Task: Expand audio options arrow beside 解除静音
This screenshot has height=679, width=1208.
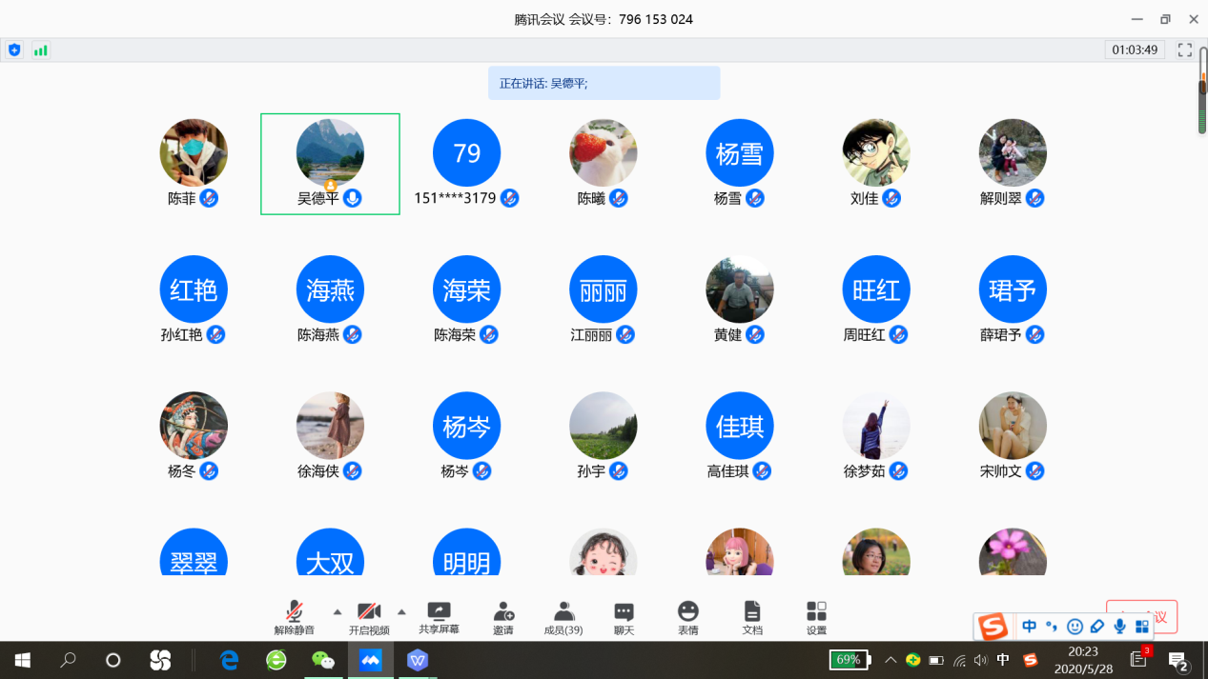Action: coord(337,611)
